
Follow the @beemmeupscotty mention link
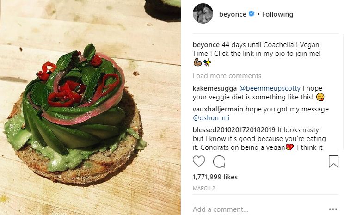click(265, 88)
